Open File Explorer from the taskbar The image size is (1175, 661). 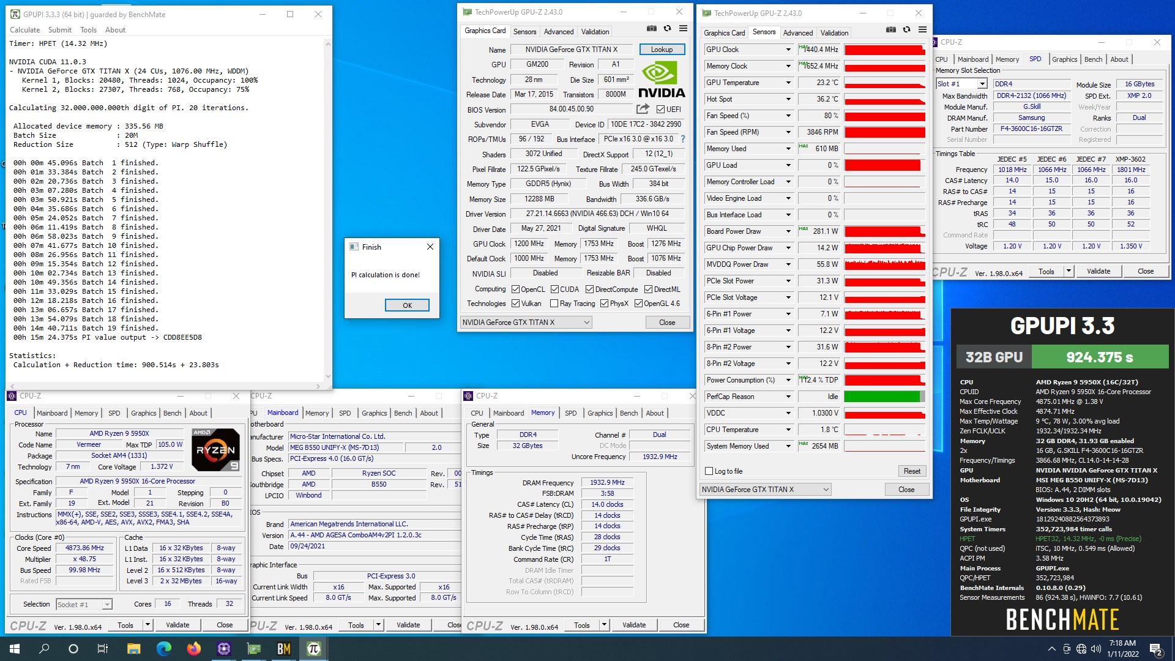[133, 649]
